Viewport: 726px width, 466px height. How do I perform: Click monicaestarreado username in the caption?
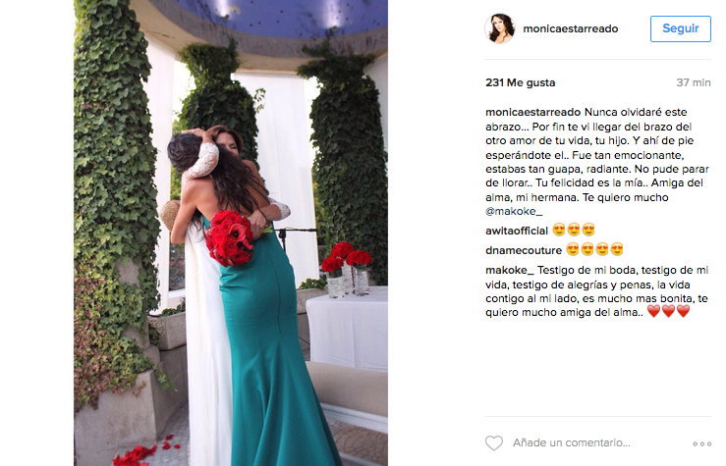pos(532,113)
